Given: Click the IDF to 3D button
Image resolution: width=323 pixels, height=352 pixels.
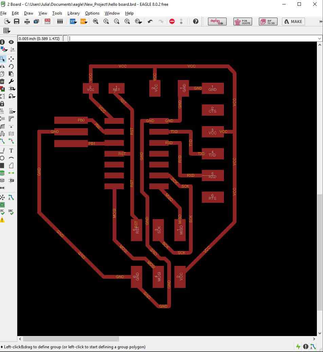Looking at the screenshot, I should tap(268, 22).
